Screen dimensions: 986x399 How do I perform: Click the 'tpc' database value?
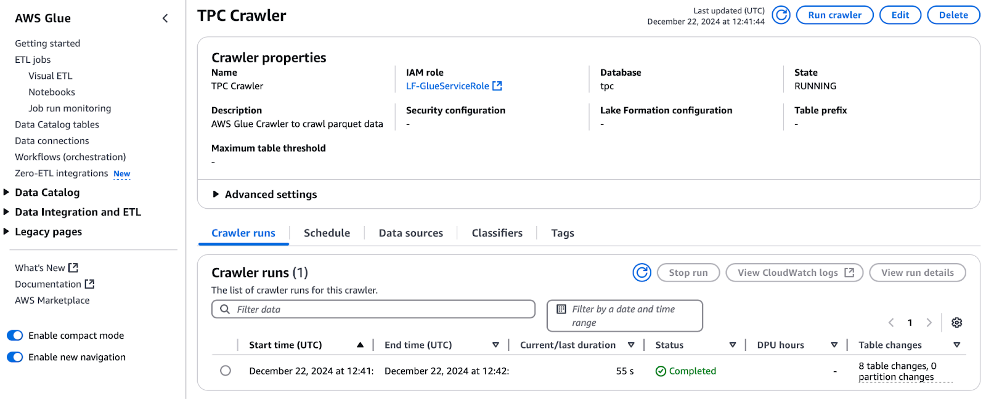point(607,86)
